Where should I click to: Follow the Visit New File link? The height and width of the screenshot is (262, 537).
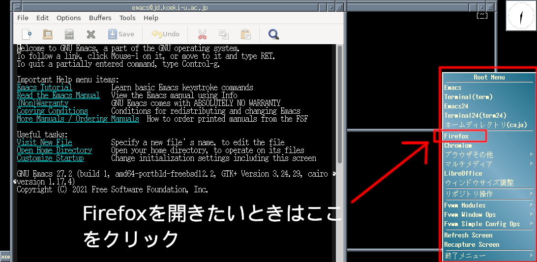coord(44,143)
